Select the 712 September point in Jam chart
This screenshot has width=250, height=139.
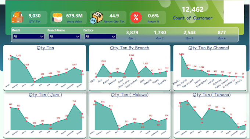[x=74, y=105]
